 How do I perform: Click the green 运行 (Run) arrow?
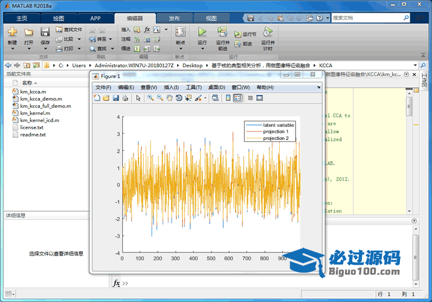202,32
